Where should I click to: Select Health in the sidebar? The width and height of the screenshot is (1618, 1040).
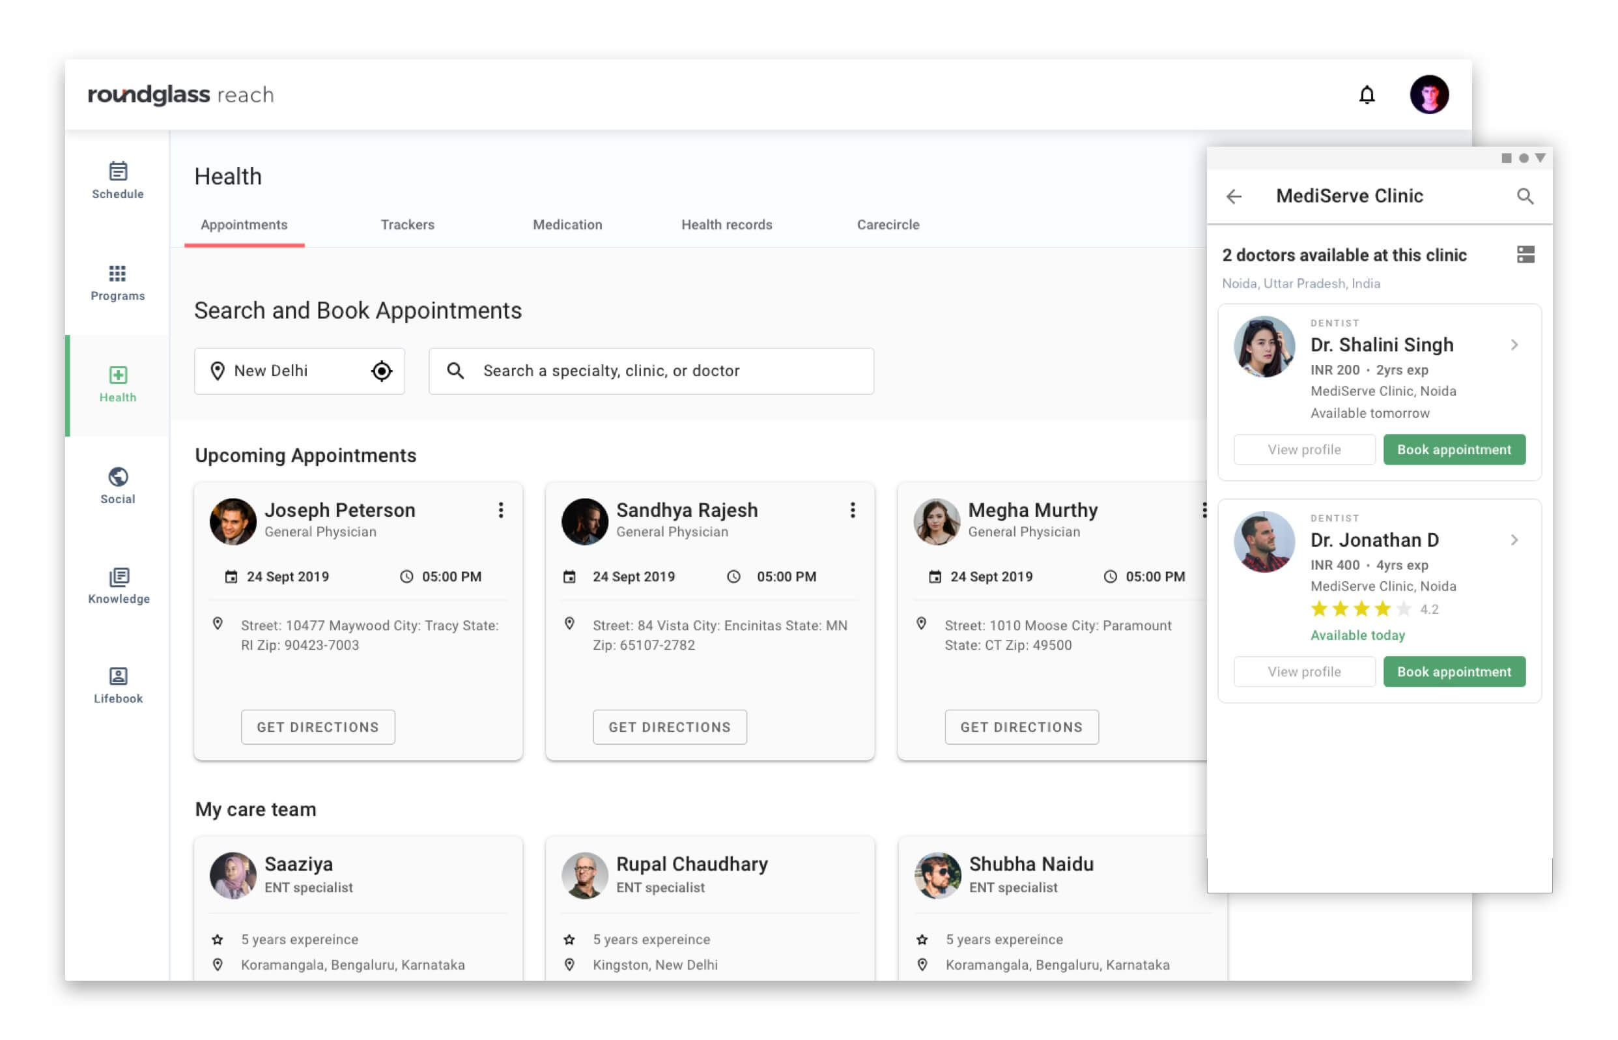(x=117, y=384)
